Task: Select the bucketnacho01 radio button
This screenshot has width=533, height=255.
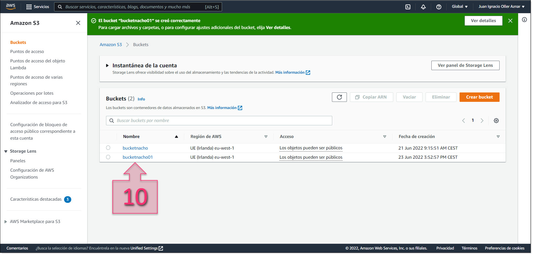Action: 108,157
